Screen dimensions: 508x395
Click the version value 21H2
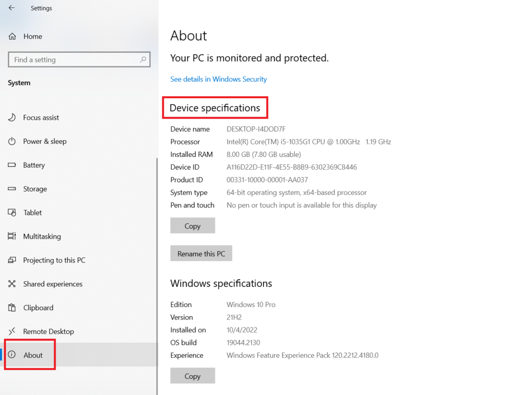coord(234,317)
